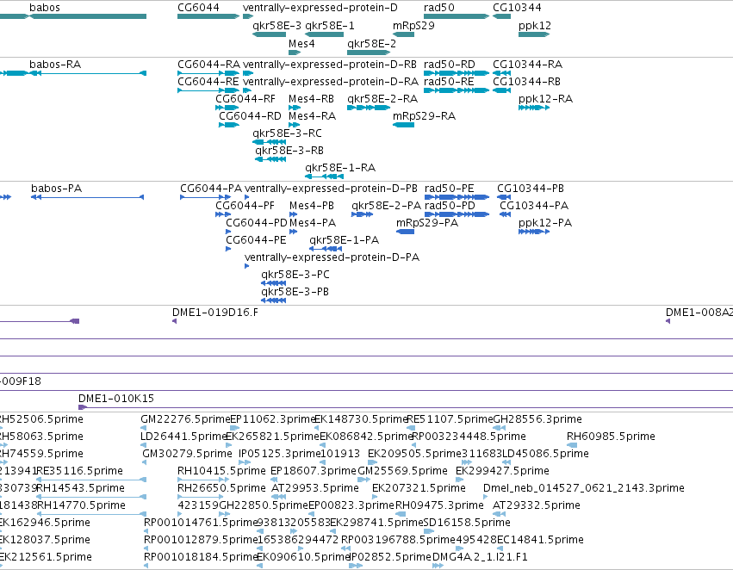This screenshot has height=570, width=733.
Task: Click the qkr58E-2-RA transcript label
Action: (382, 99)
